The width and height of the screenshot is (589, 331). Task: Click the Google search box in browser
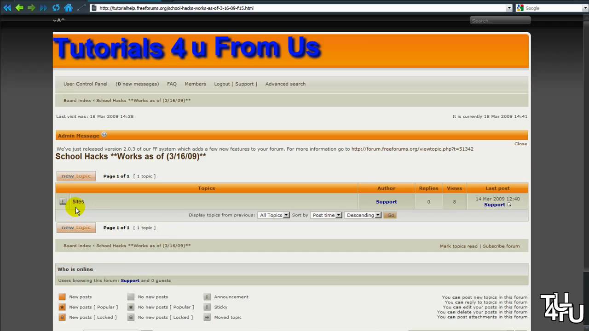click(x=552, y=8)
